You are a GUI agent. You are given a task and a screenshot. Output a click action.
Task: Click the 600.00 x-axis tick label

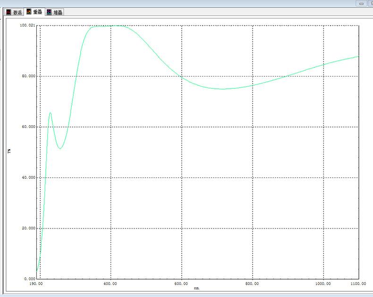[x=182, y=284]
